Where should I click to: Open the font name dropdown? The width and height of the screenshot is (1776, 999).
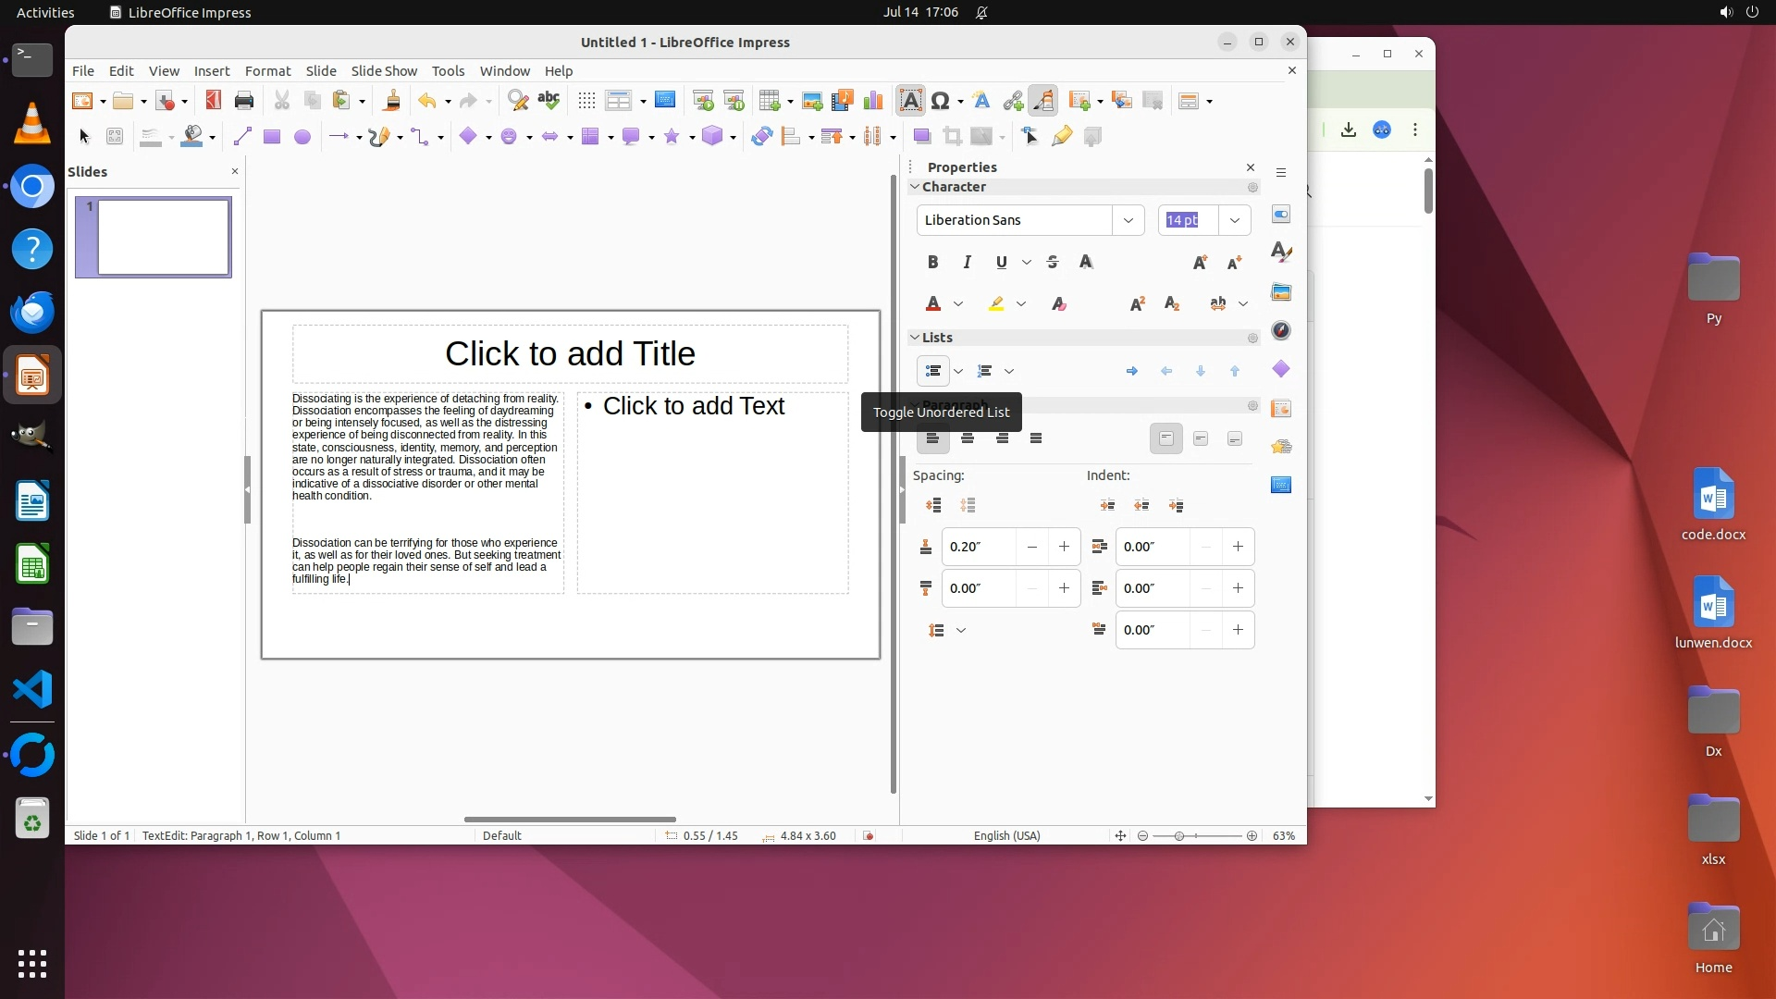(1128, 220)
